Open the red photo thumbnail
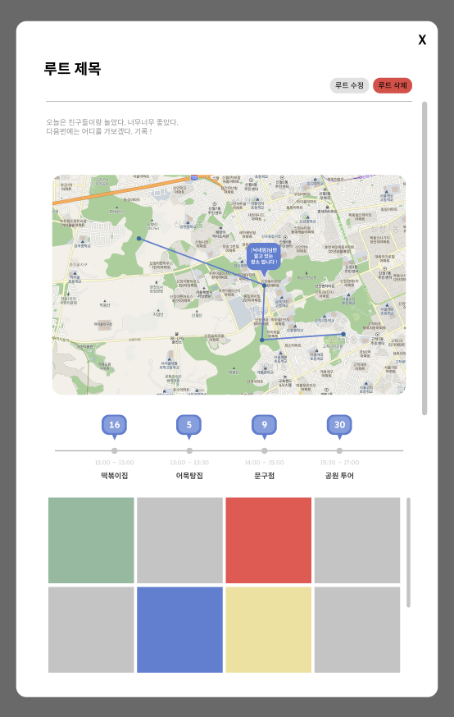The height and width of the screenshot is (717, 454). click(269, 541)
